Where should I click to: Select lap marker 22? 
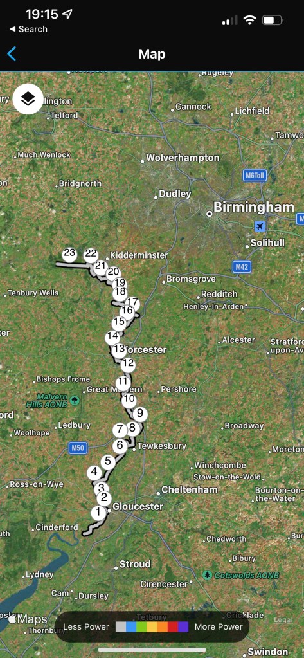(91, 254)
